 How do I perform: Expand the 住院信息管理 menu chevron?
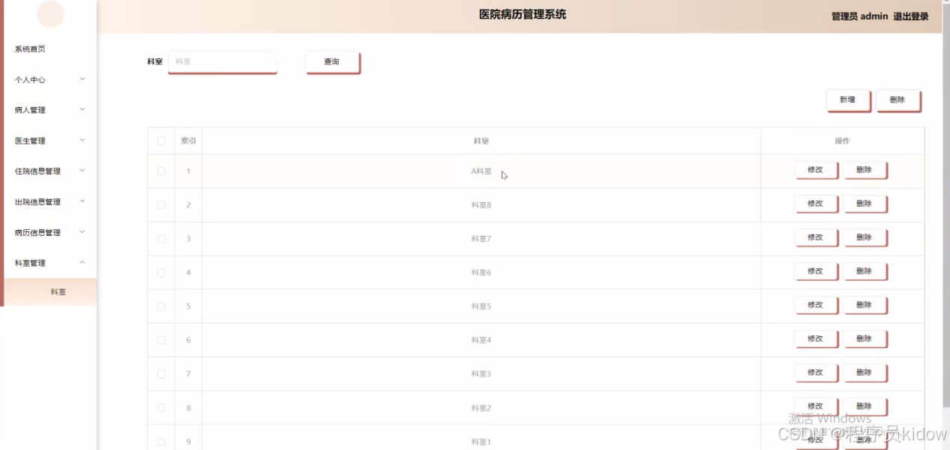point(82,171)
